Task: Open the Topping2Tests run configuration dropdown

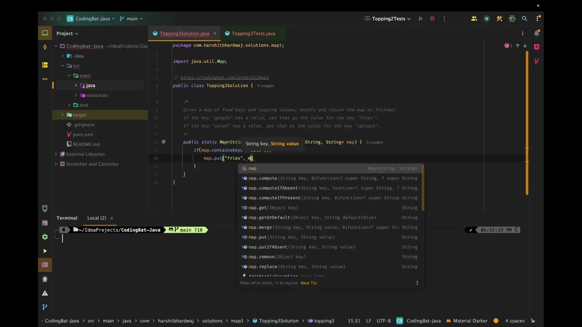Action: pyautogui.click(x=391, y=19)
